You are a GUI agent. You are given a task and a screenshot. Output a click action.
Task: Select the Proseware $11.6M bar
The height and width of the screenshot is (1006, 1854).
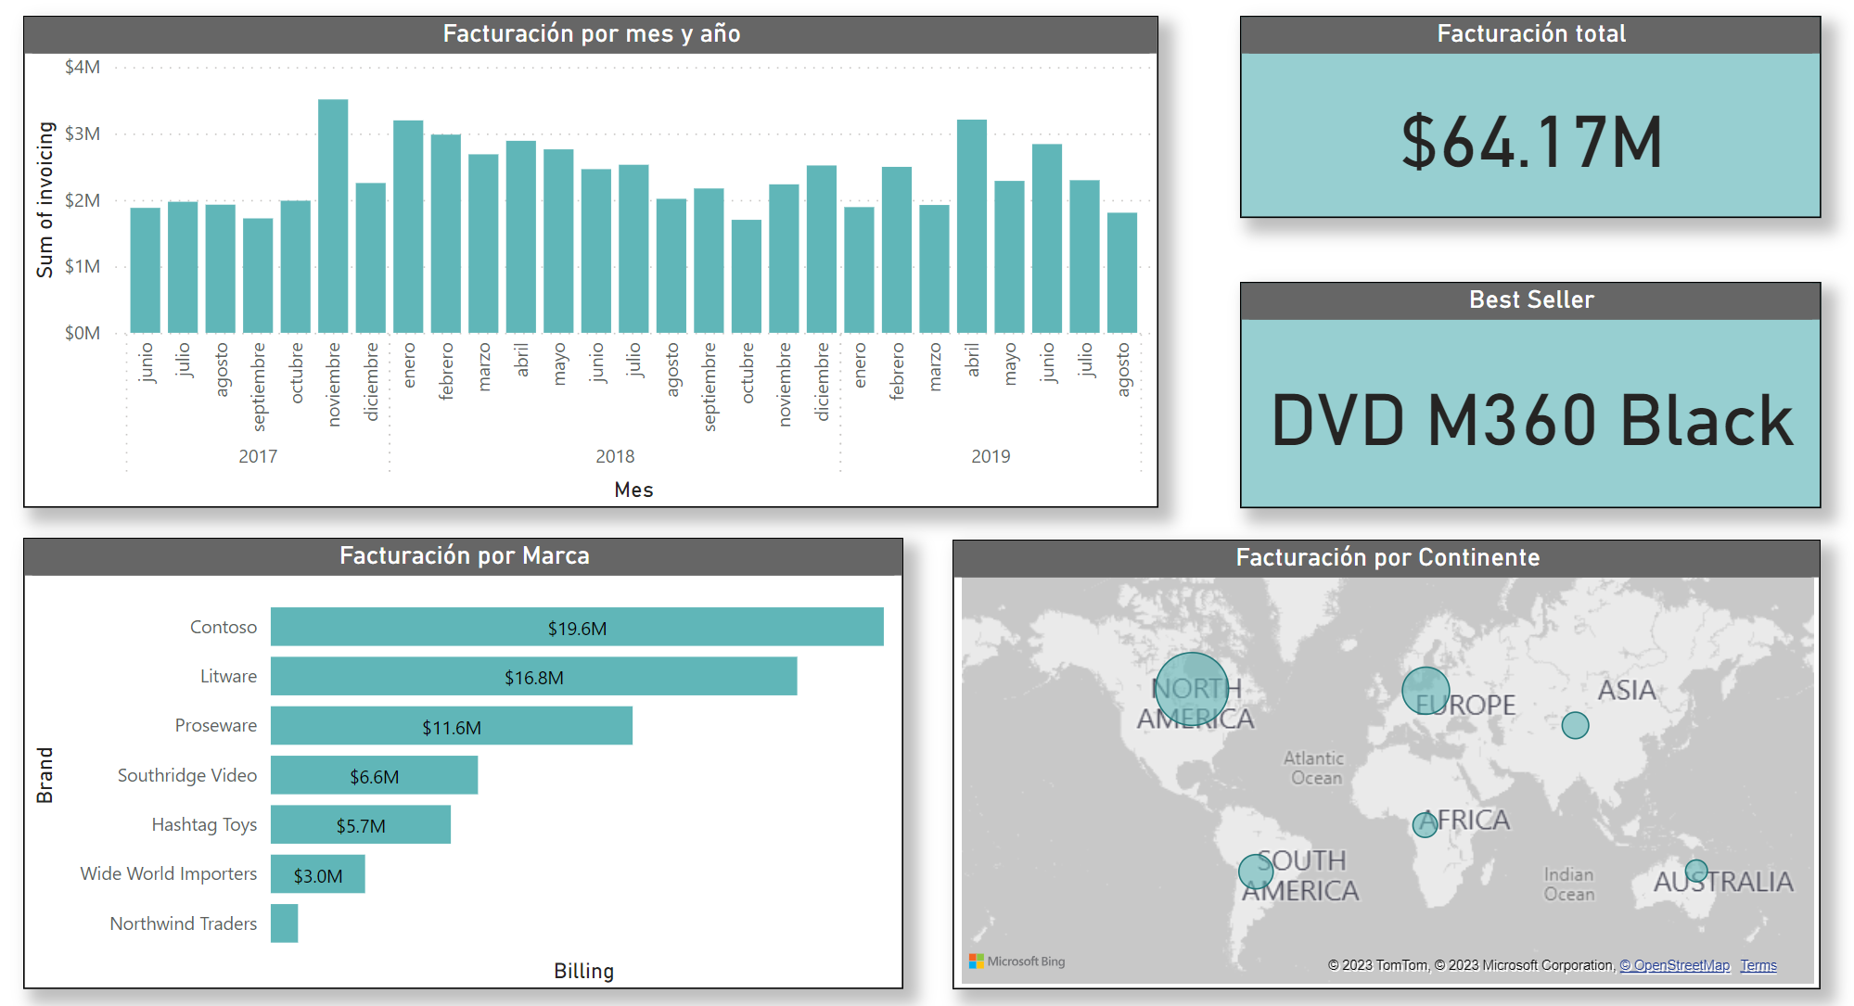(450, 726)
